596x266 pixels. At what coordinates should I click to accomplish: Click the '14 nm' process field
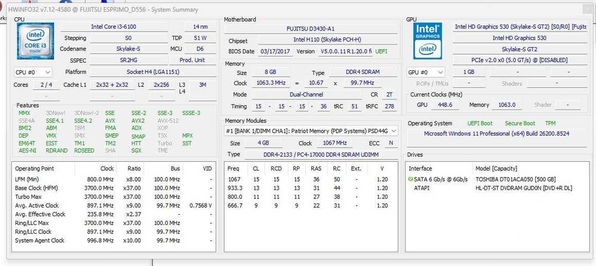pyautogui.click(x=200, y=27)
